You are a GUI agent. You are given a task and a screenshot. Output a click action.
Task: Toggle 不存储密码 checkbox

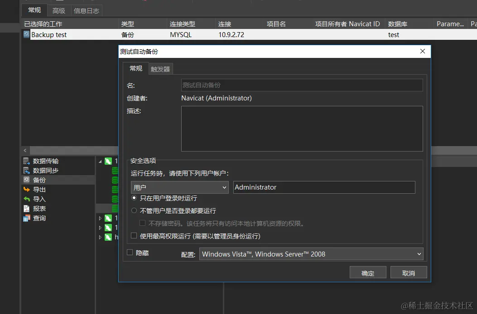(x=142, y=223)
